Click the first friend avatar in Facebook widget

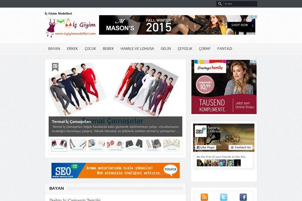(200, 163)
